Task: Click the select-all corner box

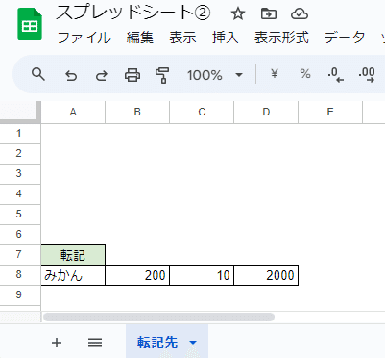Action: [20, 112]
